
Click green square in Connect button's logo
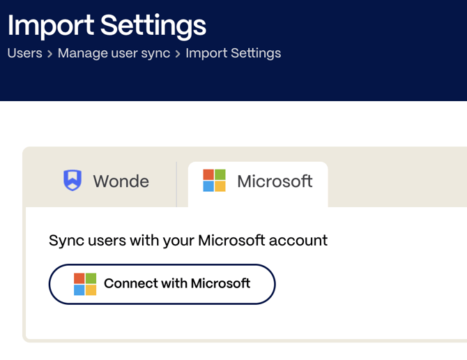tap(91, 278)
